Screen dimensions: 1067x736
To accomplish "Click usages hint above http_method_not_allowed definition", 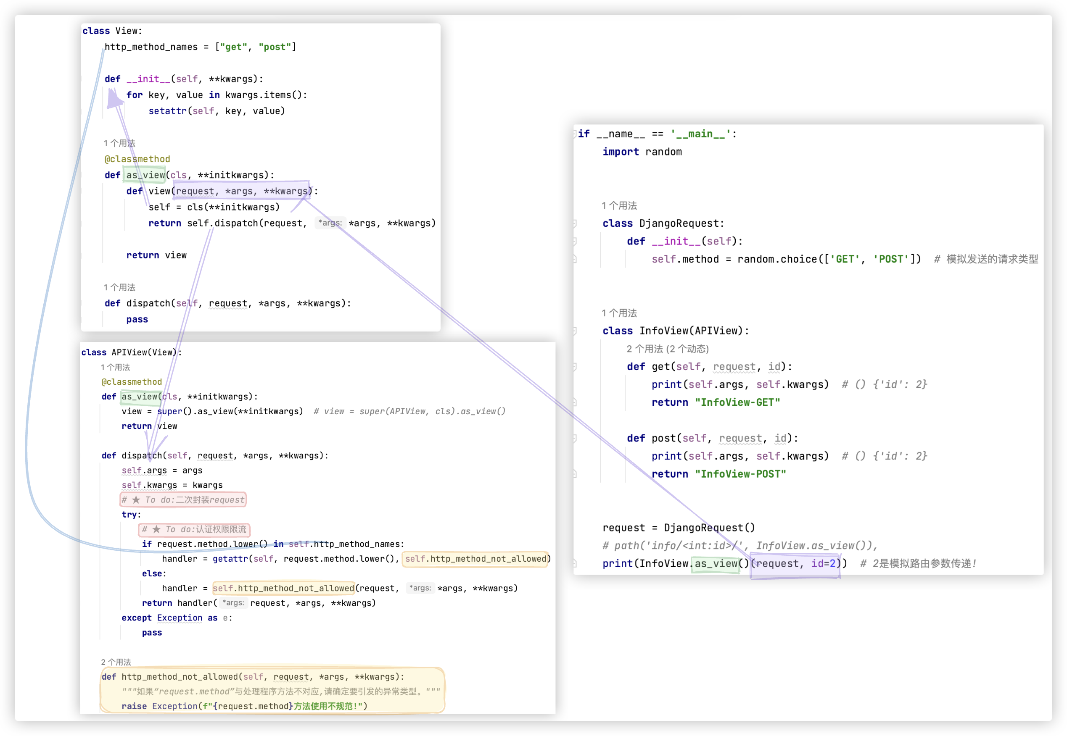I will click(116, 662).
